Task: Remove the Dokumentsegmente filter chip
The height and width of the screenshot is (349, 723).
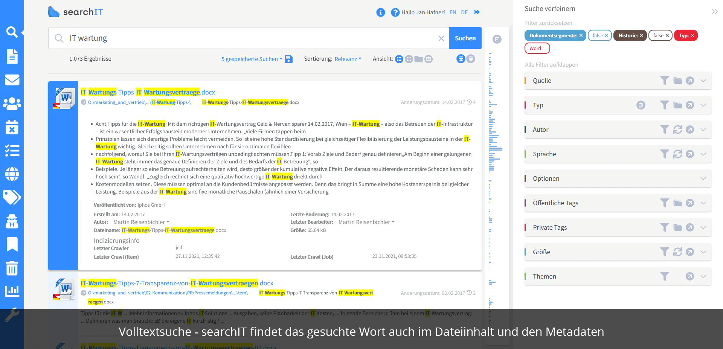Action: tap(581, 35)
